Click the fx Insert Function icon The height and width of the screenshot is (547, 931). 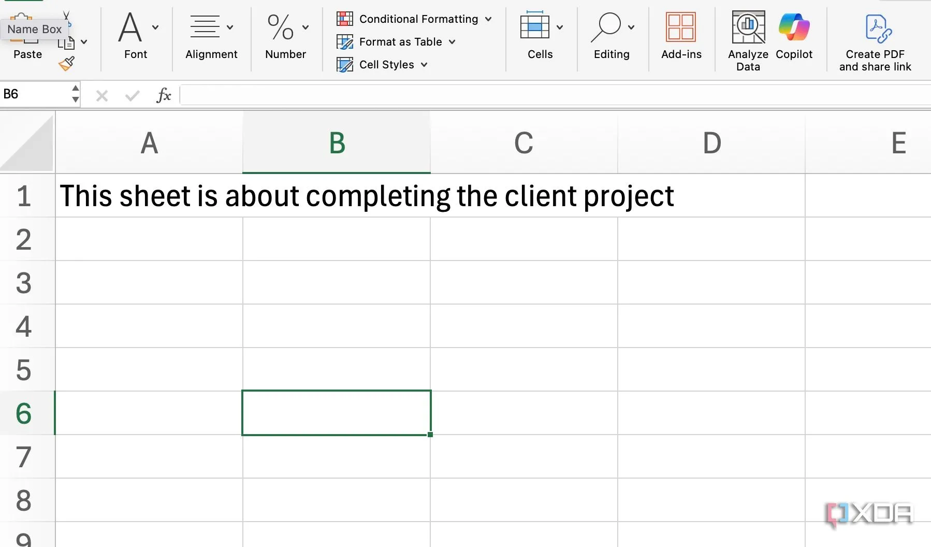coord(164,95)
